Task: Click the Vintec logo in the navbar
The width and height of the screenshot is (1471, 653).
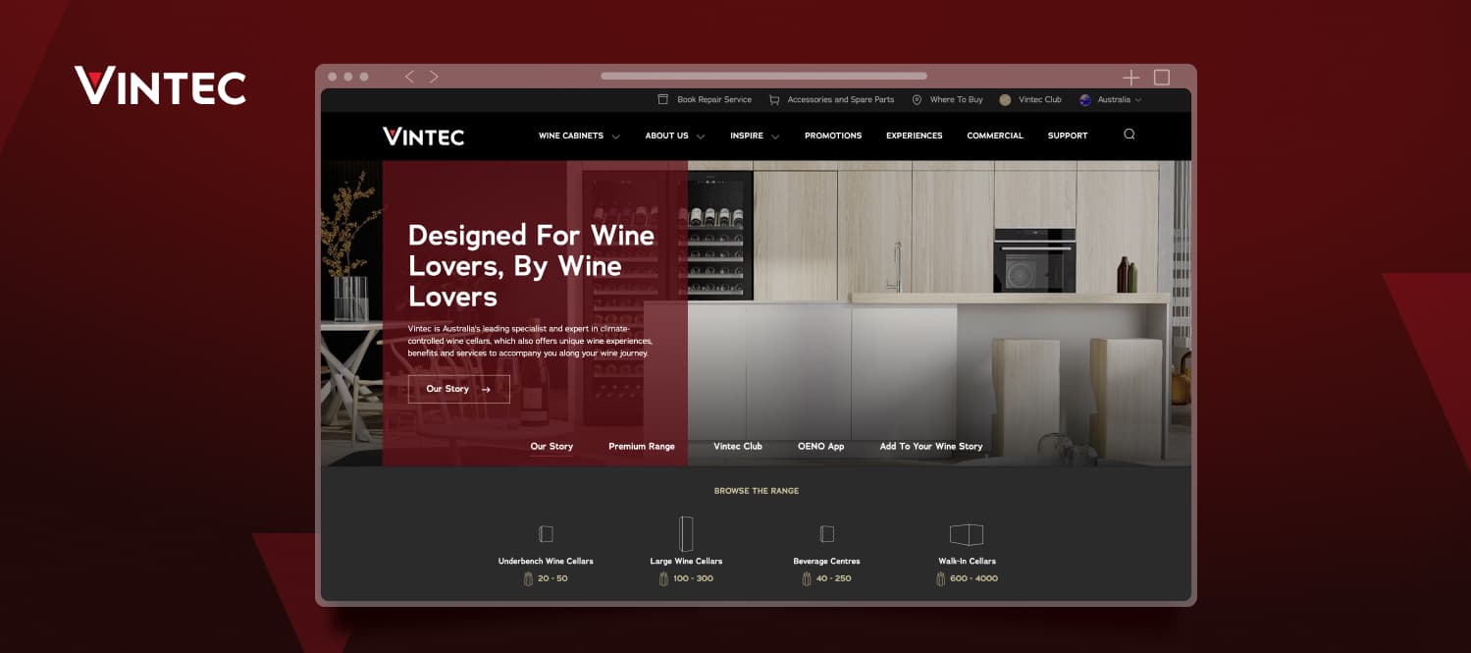Action: click(x=425, y=136)
